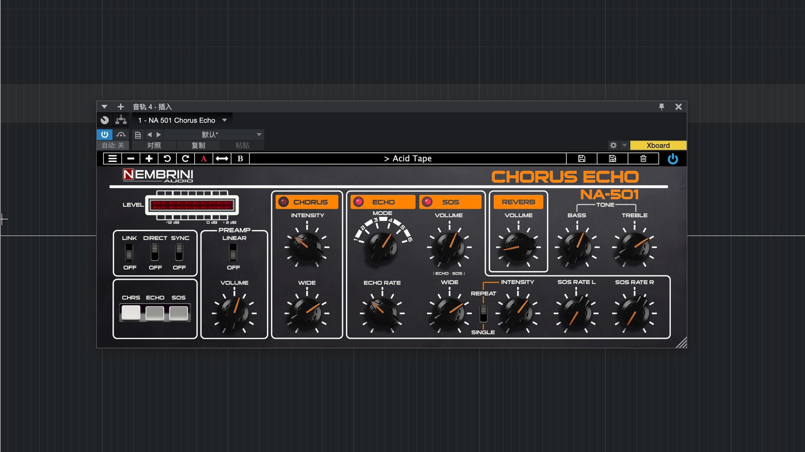Toggle the ECHO section button

coord(383,202)
